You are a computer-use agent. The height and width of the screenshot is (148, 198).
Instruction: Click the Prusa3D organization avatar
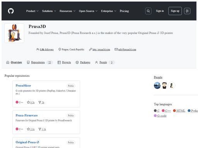14,33
